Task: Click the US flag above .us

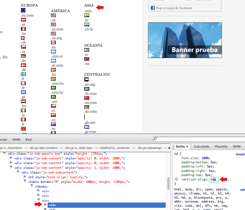Action: (53, 15)
